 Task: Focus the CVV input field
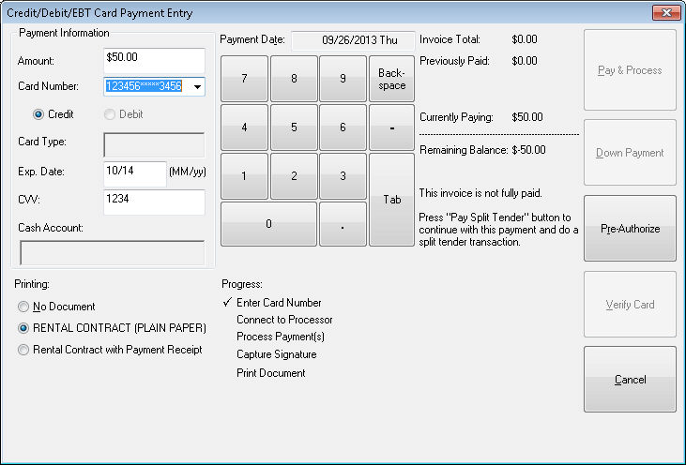(x=153, y=200)
